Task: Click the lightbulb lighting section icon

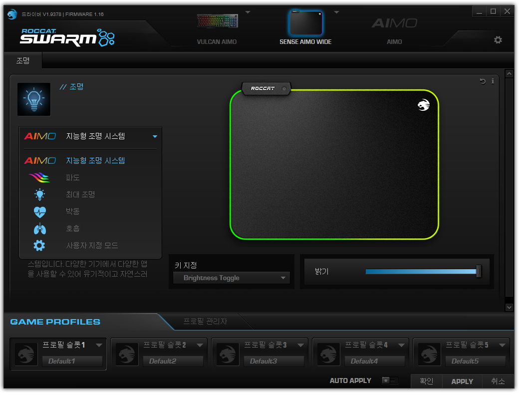Action: (x=34, y=99)
